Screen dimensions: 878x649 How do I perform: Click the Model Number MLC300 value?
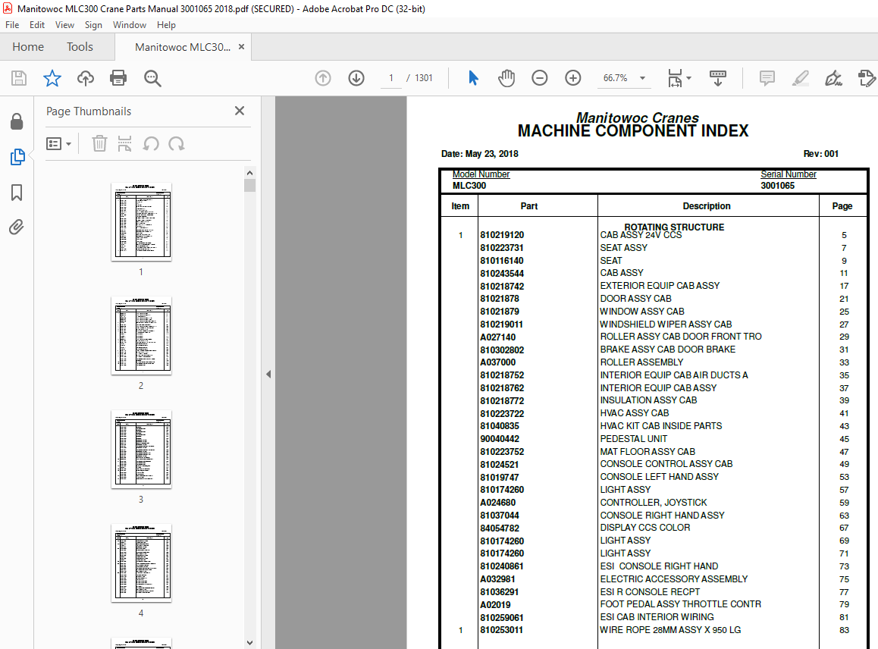tap(469, 186)
